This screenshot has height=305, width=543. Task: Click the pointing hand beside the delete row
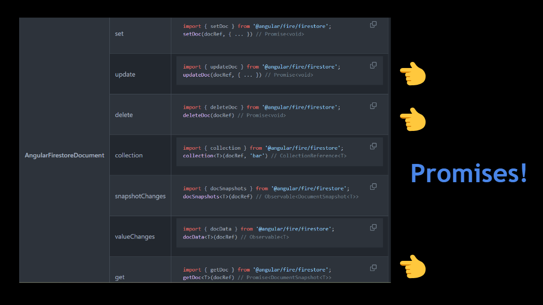pyautogui.click(x=412, y=119)
